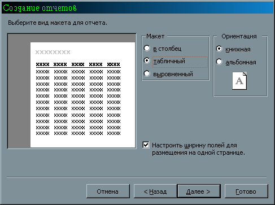
Task: Click the portrait page orientation icon
Action: [239, 81]
